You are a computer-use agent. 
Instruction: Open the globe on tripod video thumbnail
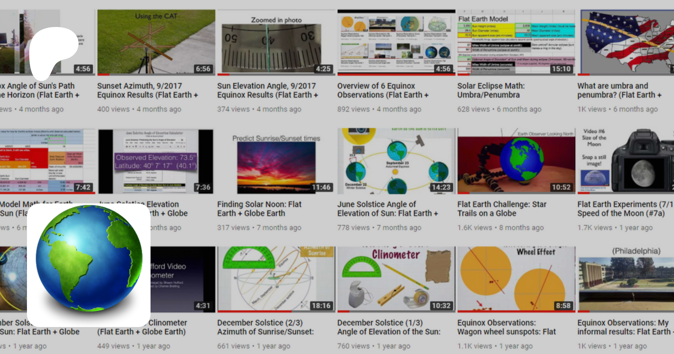tap(516, 161)
